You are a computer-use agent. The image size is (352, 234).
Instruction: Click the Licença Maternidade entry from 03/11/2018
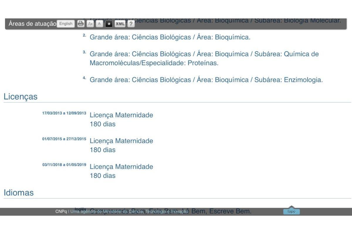point(121,167)
